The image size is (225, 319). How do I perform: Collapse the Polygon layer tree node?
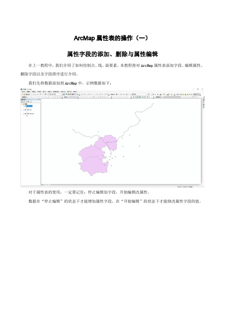point(24,114)
